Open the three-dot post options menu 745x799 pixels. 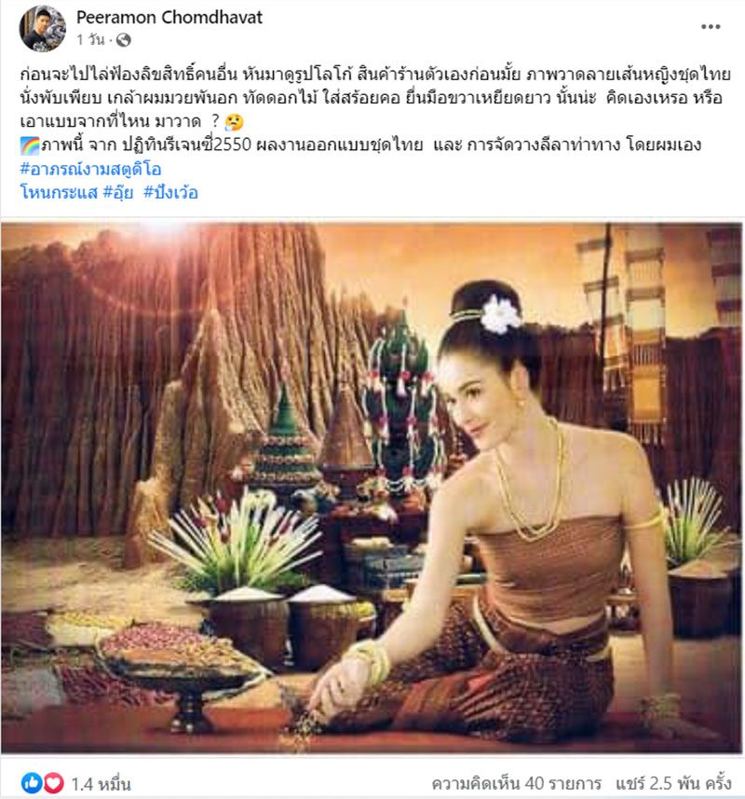(x=710, y=26)
